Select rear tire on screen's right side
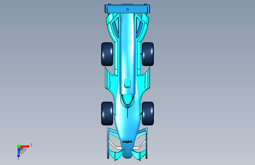The image size is (255, 165). tap(148, 54)
